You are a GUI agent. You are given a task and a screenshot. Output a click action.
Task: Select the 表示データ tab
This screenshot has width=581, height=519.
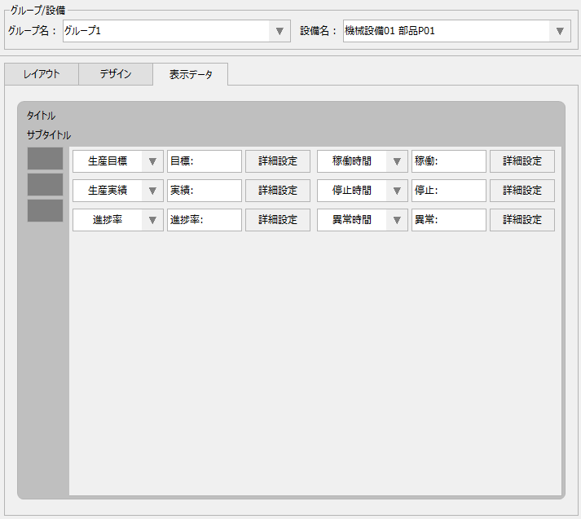coord(191,74)
